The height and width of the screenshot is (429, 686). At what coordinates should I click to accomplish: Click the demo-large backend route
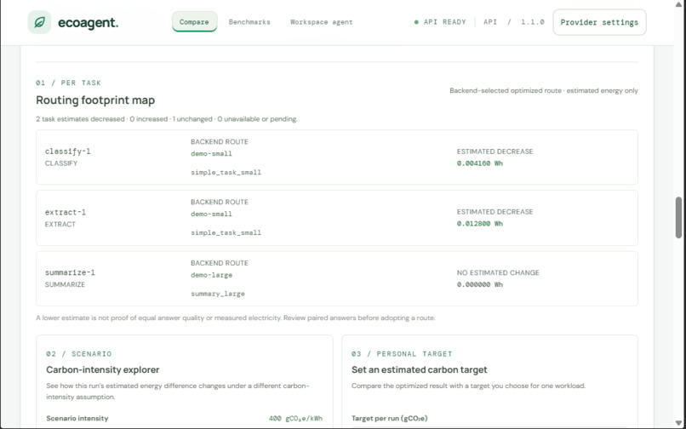pyautogui.click(x=211, y=275)
